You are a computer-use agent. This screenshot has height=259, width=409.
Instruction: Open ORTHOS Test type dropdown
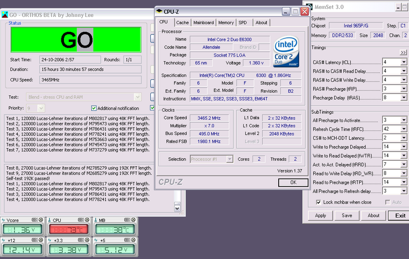[x=138, y=97]
